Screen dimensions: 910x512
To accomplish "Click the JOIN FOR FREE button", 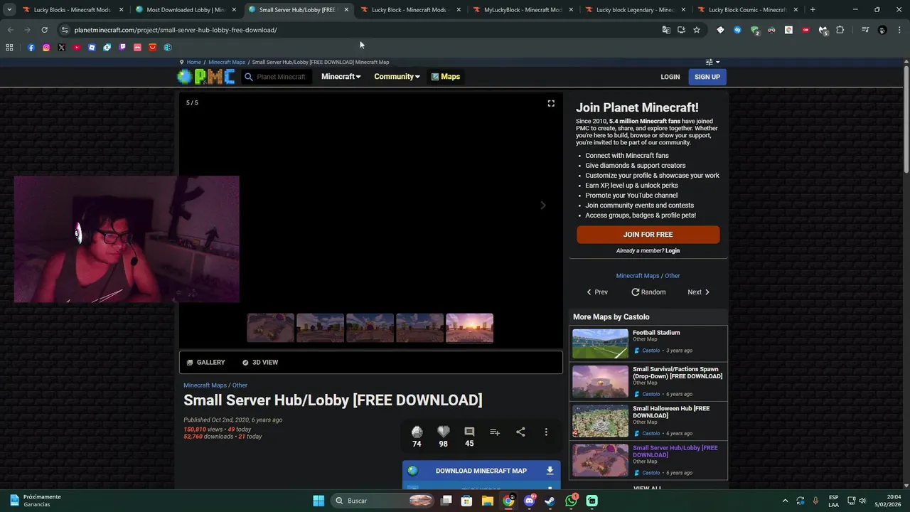I will (648, 235).
